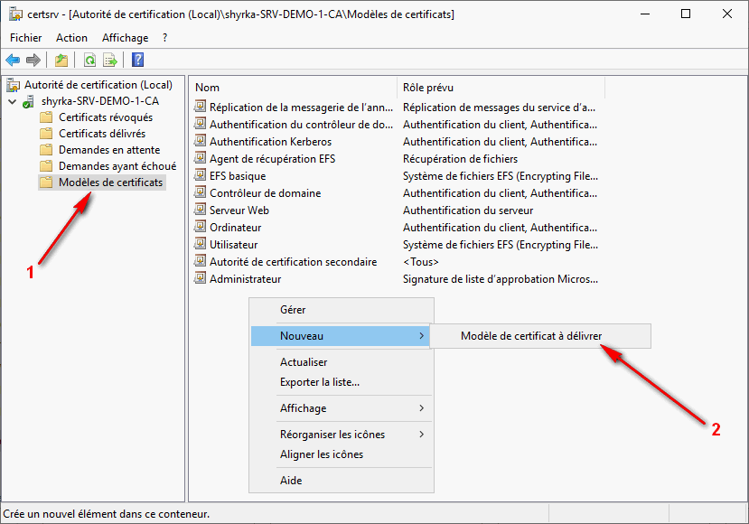This screenshot has width=749, height=524.
Task: Click the blue back arrow toolbar icon
Action: tap(13, 61)
